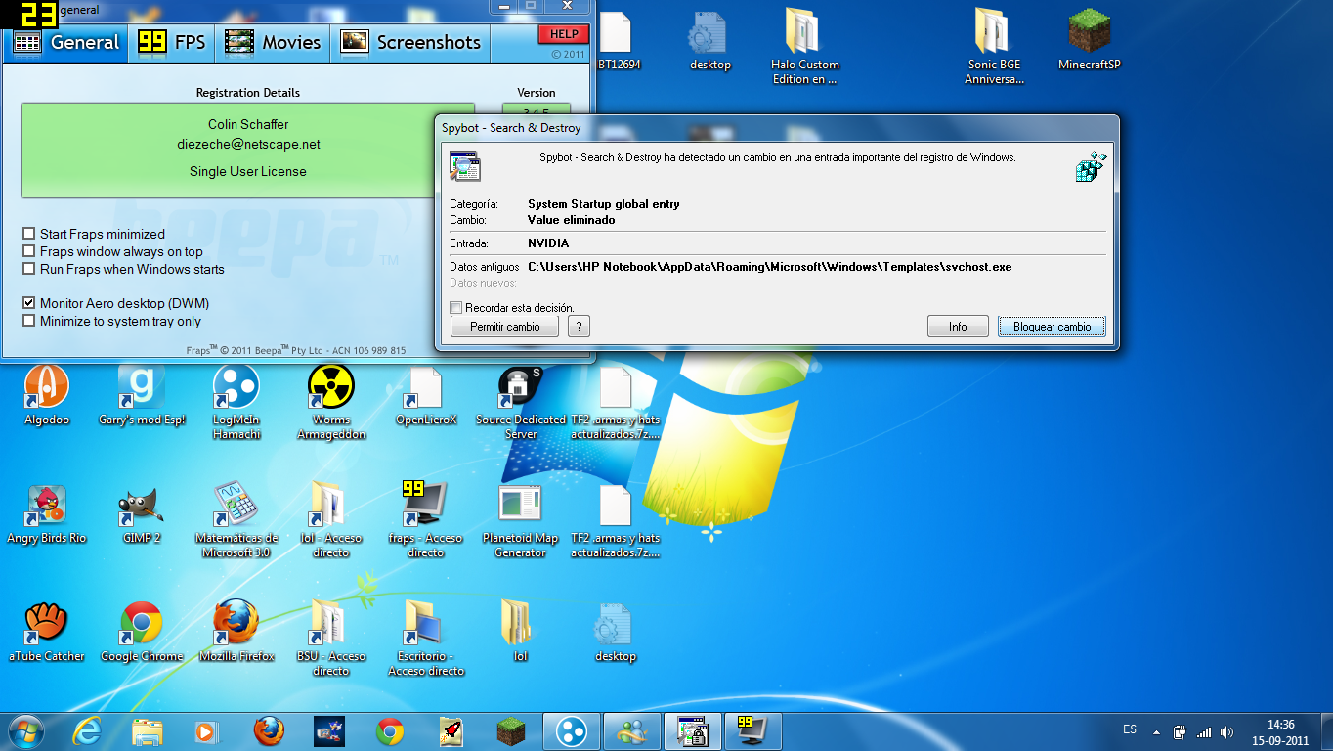Select Matemáticas de Microsoft 3.0 desktop icon
The height and width of the screenshot is (751, 1333).
(x=236, y=520)
